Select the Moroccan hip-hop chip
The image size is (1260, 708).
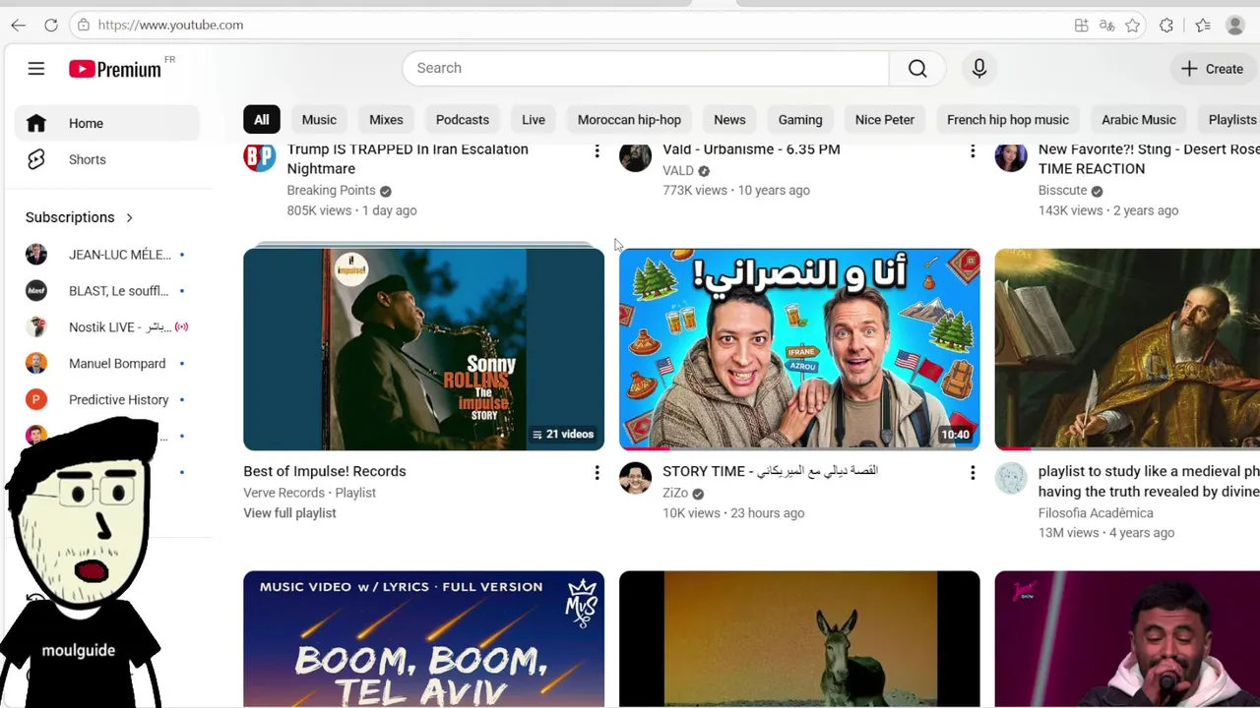point(629,120)
